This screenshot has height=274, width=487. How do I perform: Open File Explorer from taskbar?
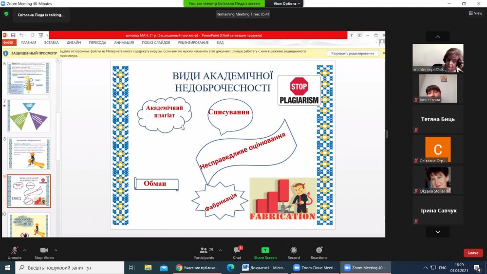[148, 268]
